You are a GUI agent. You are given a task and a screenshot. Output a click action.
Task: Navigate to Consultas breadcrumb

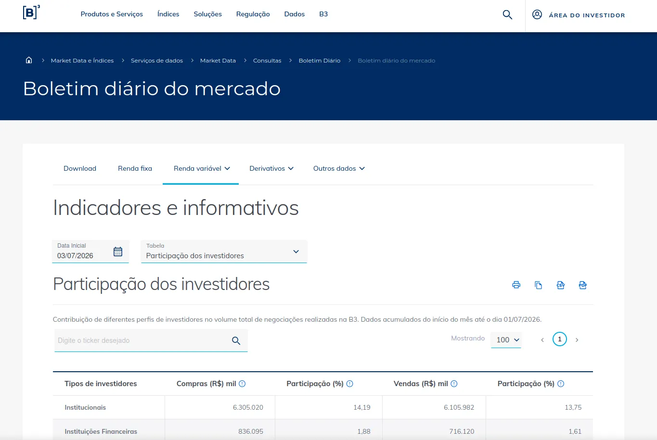[x=267, y=61]
